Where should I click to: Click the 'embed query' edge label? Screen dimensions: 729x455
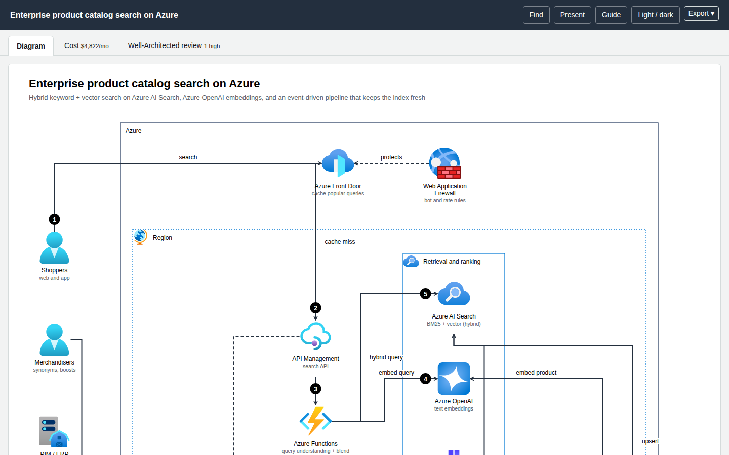(x=396, y=373)
